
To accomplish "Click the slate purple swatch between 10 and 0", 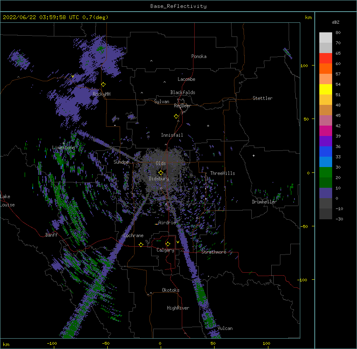I will (326, 193).
